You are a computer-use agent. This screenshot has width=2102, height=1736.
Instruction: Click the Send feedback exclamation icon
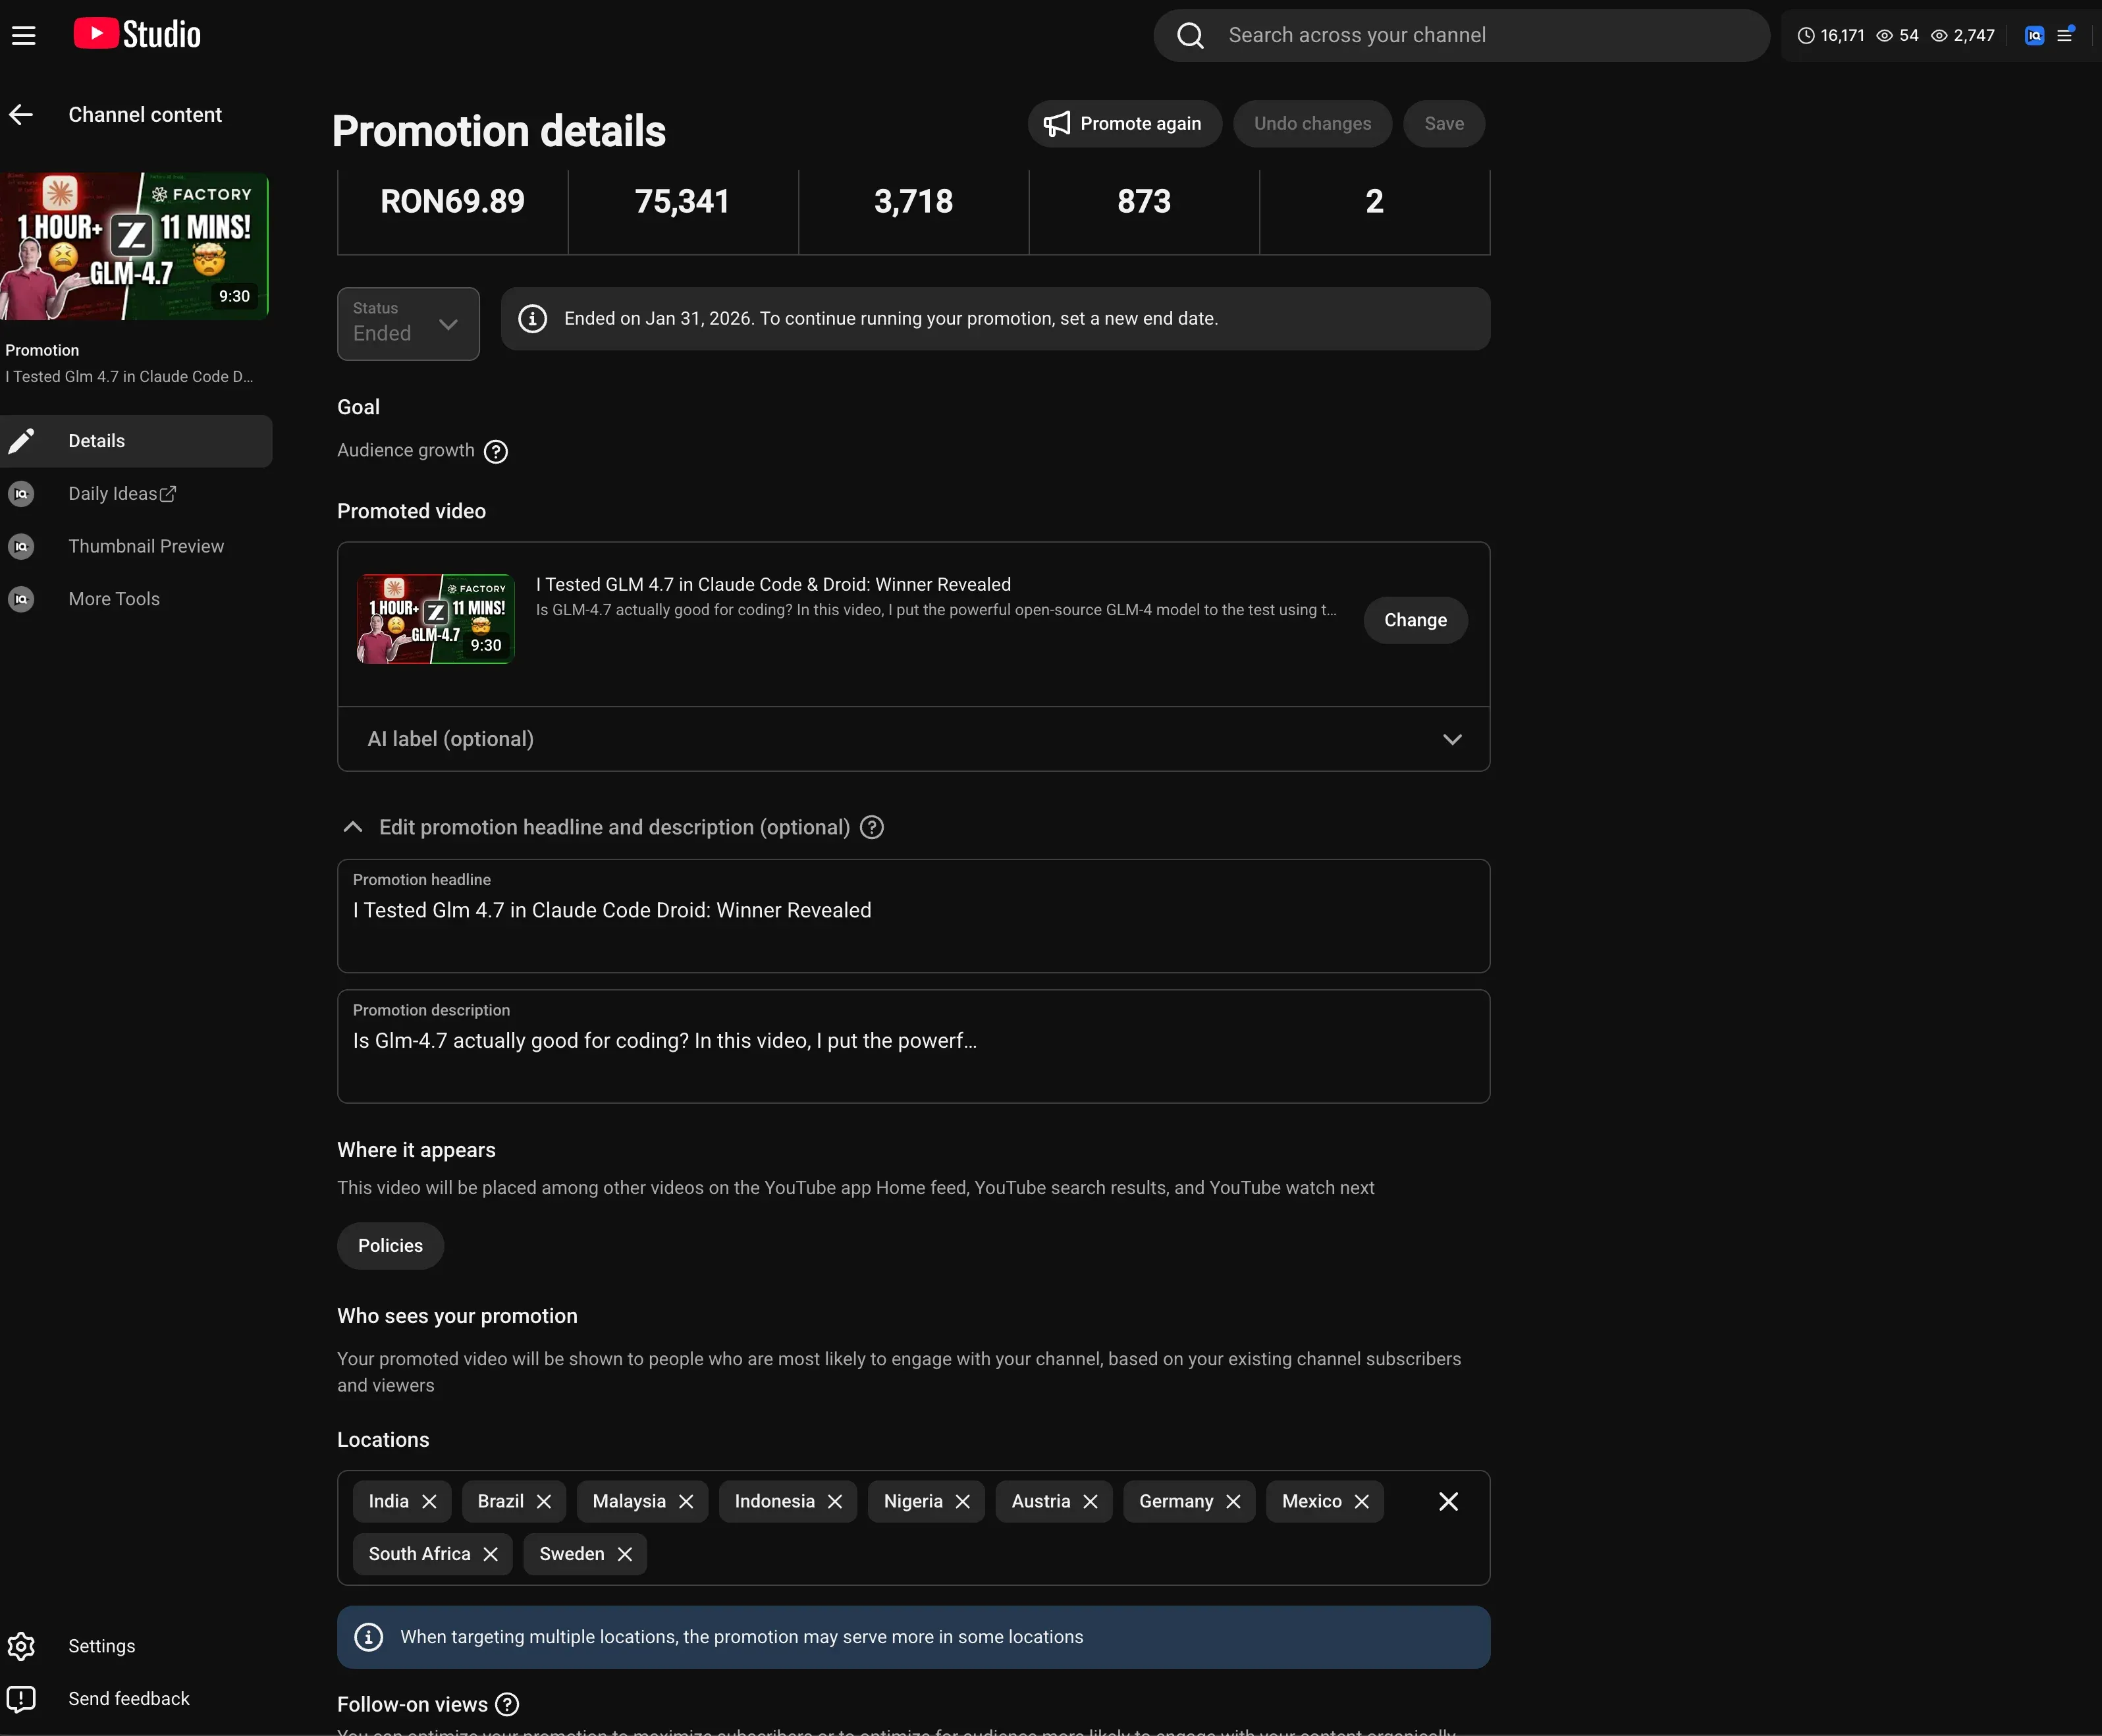[x=21, y=1699]
